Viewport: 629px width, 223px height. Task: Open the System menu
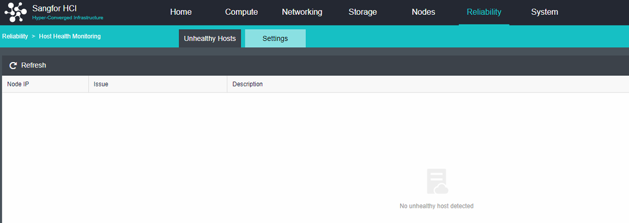click(x=545, y=12)
